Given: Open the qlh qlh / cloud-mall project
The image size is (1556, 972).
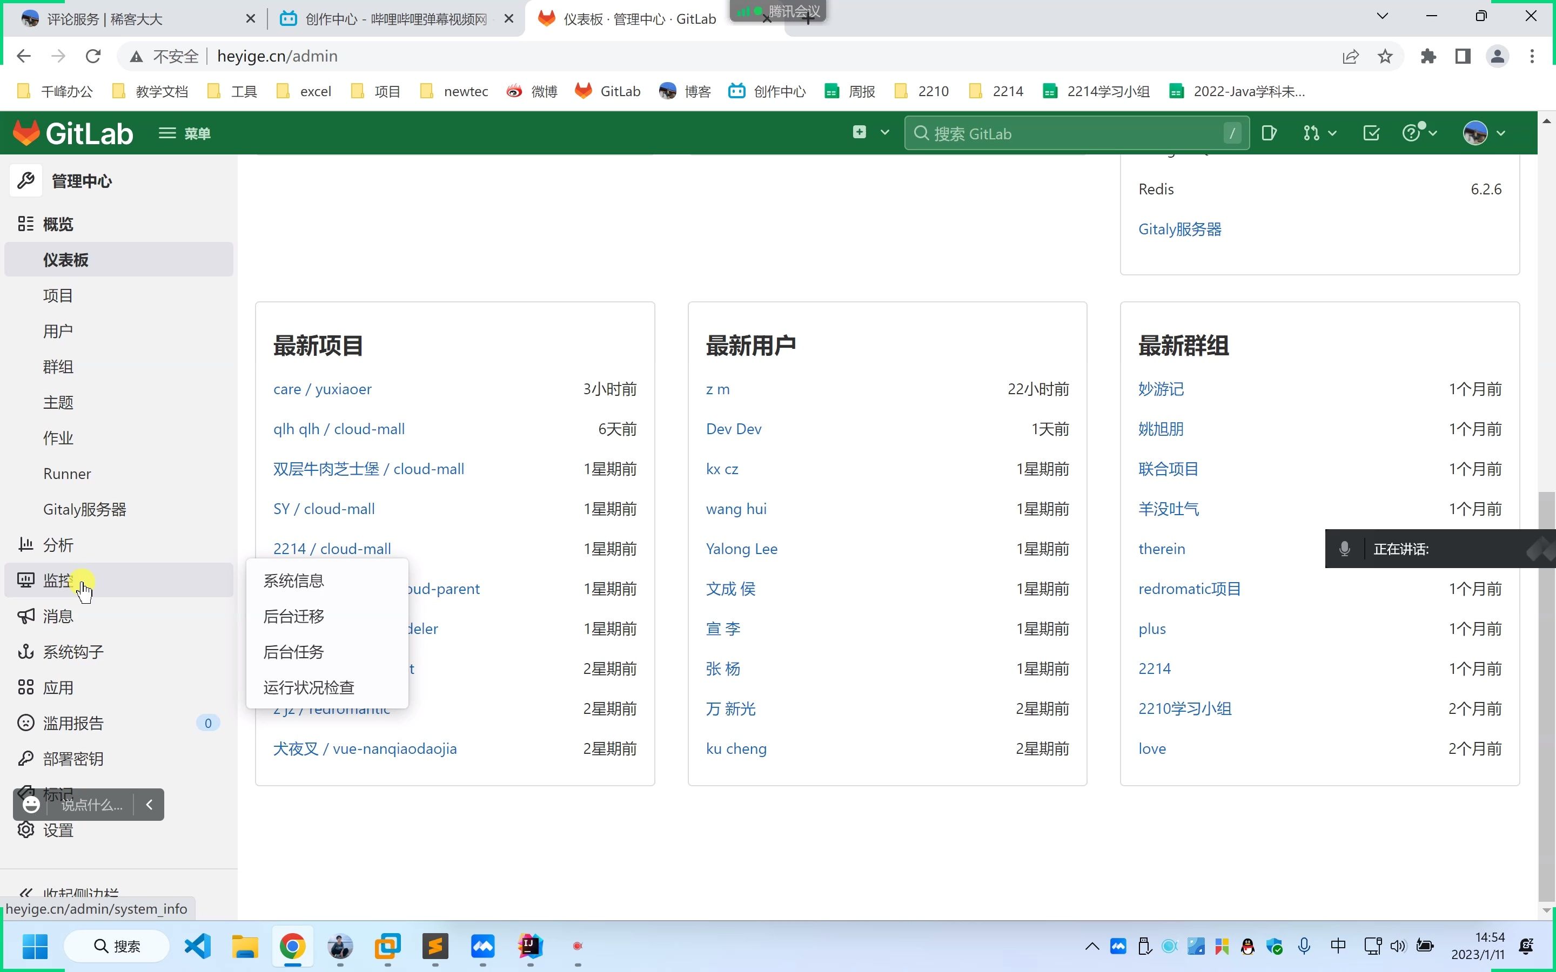Looking at the screenshot, I should point(339,429).
